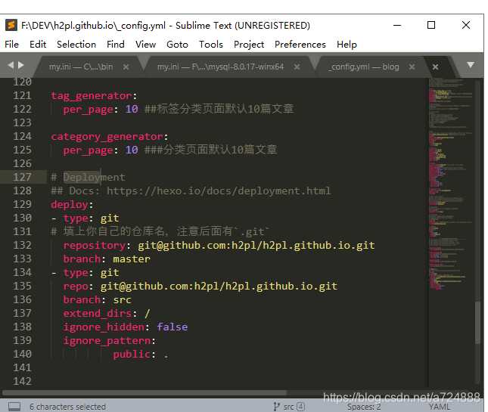Image resolution: width=488 pixels, height=412 pixels.
Task: Click the hexo.io deployment docs URL
Action: point(218,191)
